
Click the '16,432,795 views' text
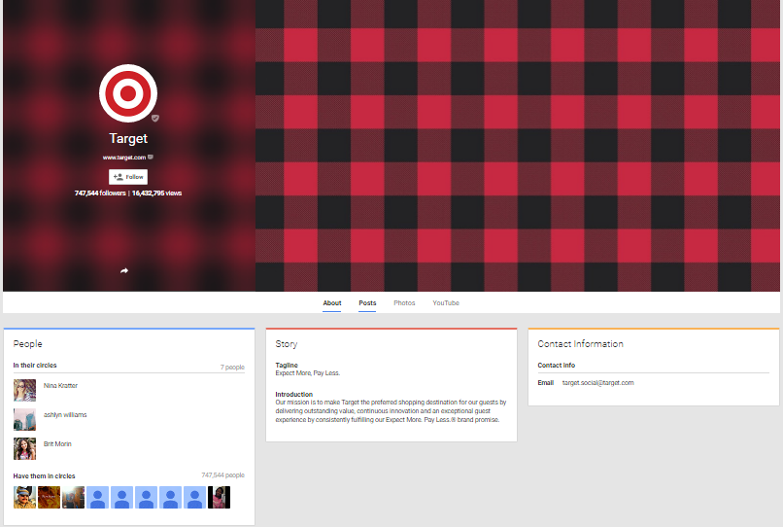point(156,193)
